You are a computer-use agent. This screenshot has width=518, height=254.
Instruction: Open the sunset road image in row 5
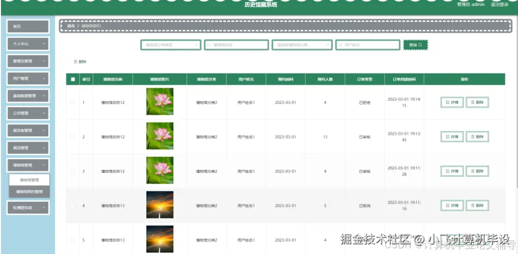point(160,239)
